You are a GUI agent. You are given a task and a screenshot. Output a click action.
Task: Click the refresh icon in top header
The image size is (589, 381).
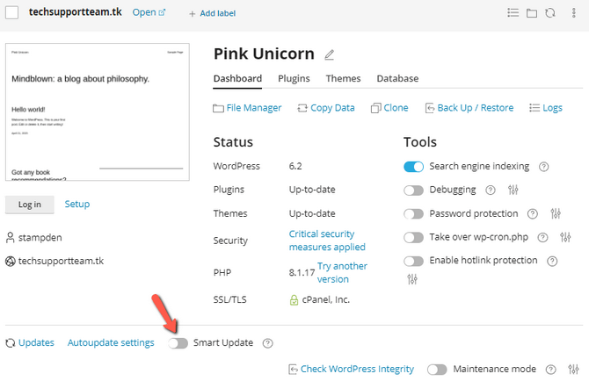[550, 13]
